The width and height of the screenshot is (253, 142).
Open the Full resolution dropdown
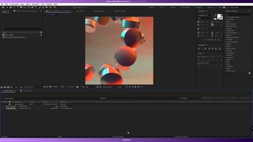pyautogui.click(x=91, y=87)
